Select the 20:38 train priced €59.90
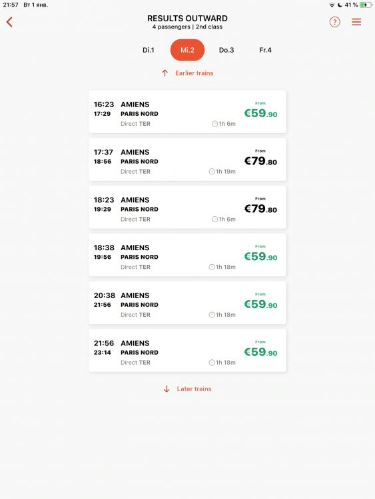 click(187, 303)
